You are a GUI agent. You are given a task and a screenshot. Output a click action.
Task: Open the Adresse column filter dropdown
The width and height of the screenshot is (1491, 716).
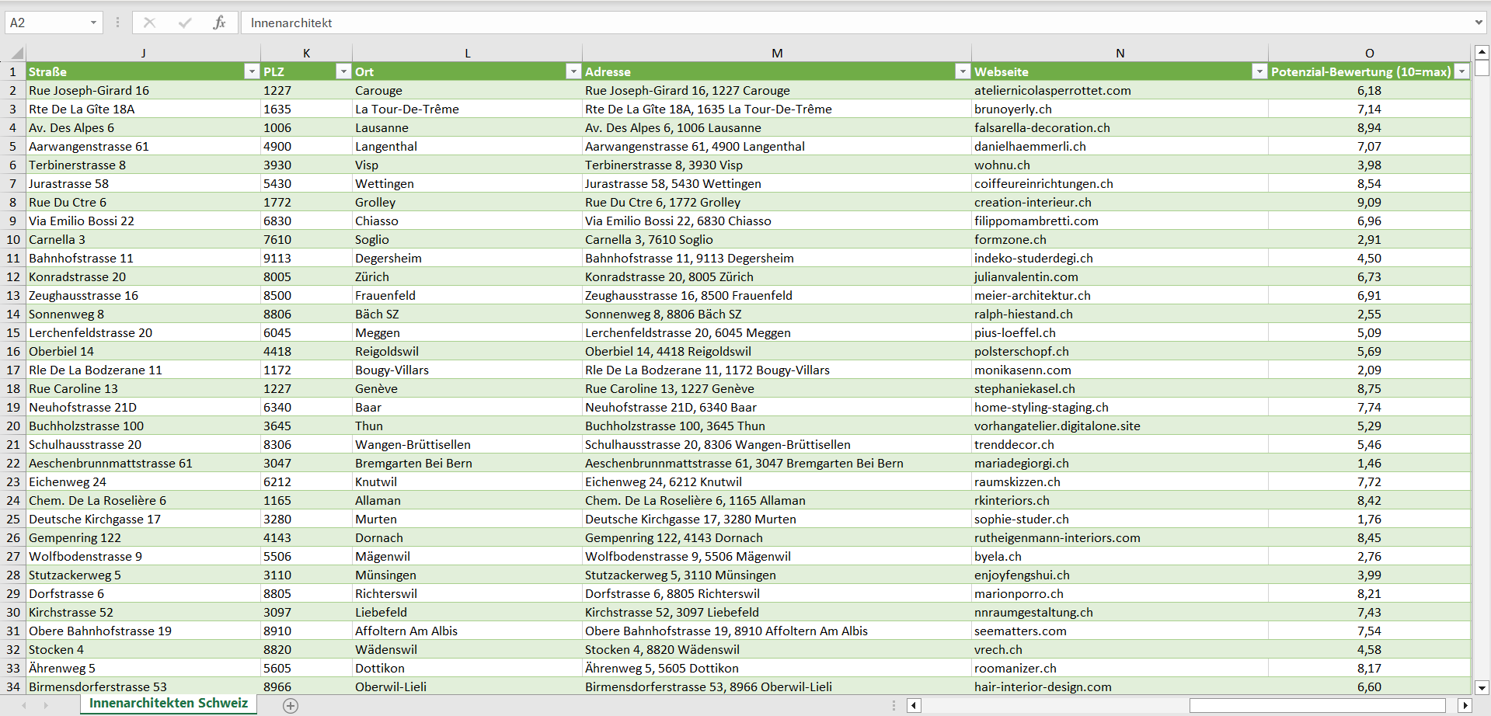point(963,71)
